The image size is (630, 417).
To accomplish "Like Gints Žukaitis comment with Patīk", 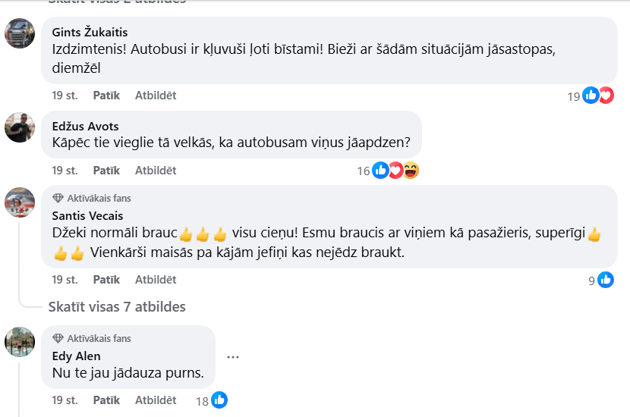I will 106,96.
